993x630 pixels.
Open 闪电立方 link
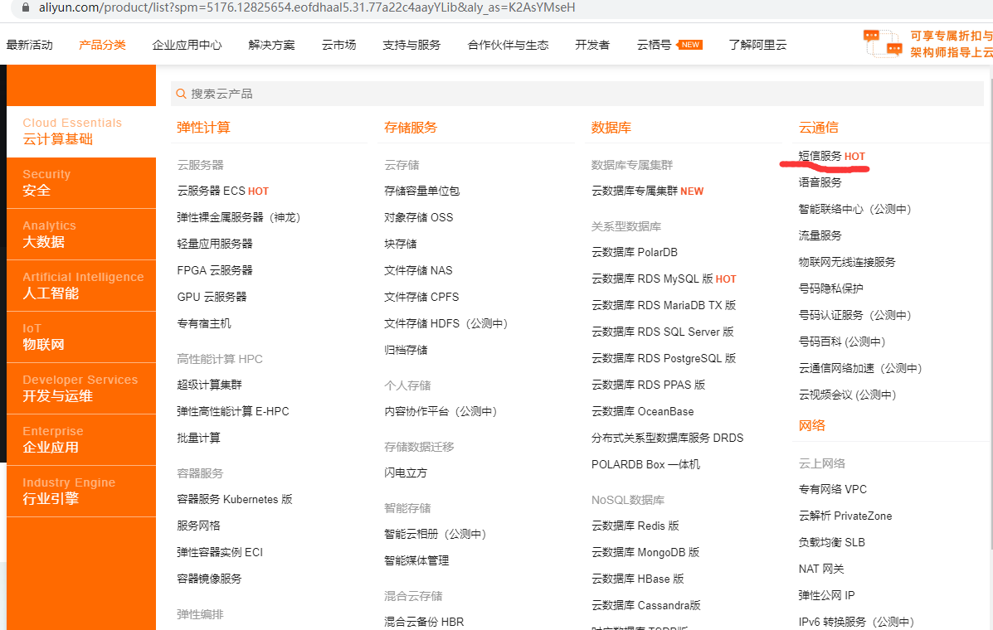pos(406,472)
